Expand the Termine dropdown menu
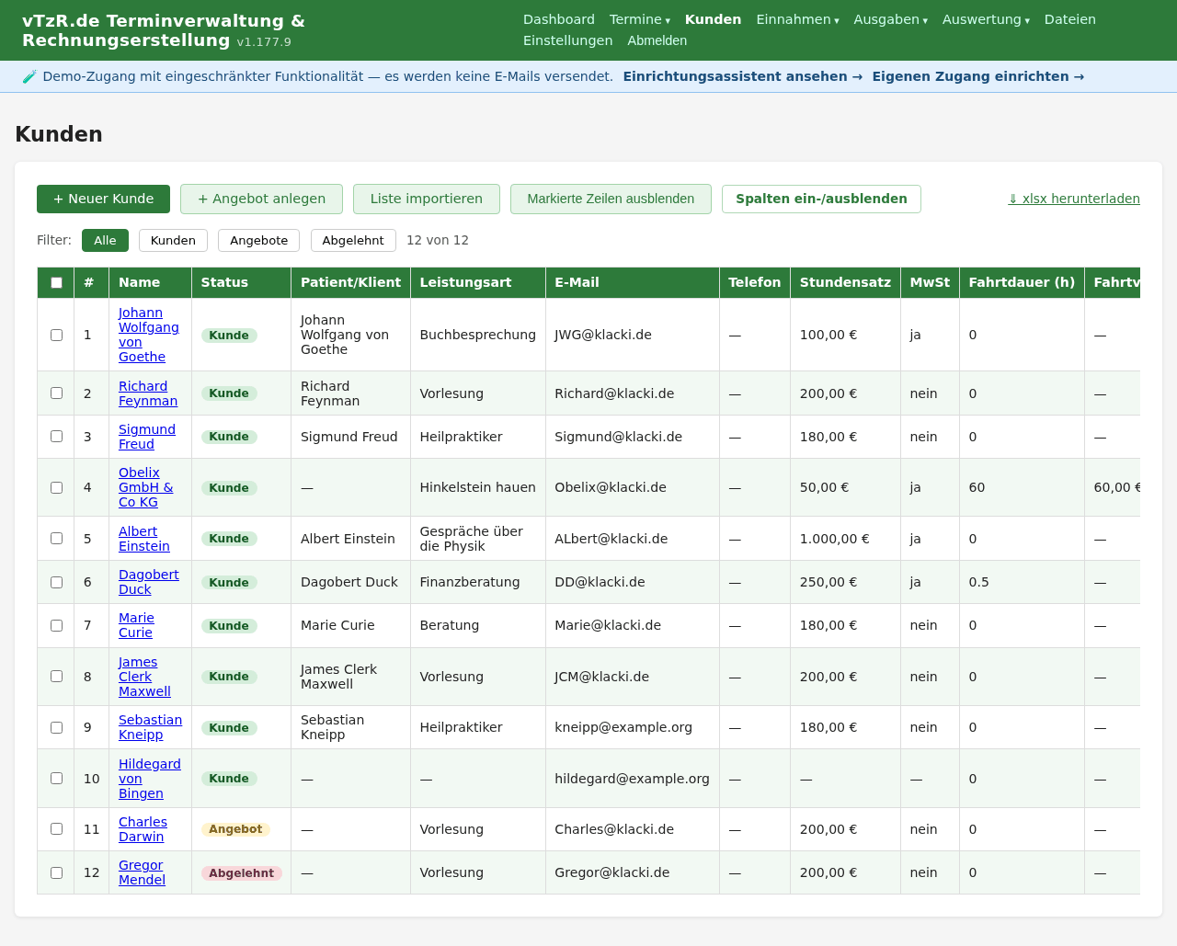Screen dimensions: 1177x946 coord(639,19)
